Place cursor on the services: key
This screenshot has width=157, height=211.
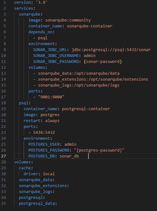click(x=25, y=8)
